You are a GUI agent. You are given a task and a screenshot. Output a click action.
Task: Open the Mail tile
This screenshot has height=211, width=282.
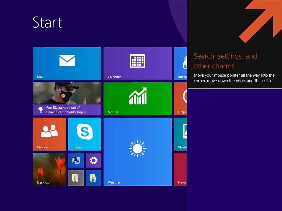(67, 64)
